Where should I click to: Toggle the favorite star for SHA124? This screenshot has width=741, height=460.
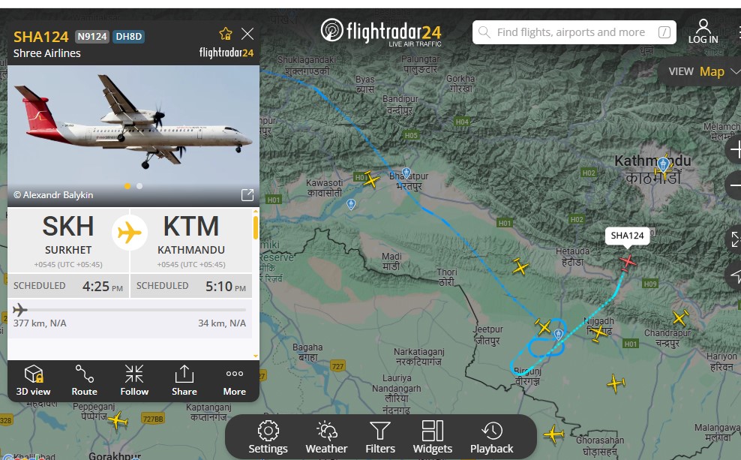[226, 34]
